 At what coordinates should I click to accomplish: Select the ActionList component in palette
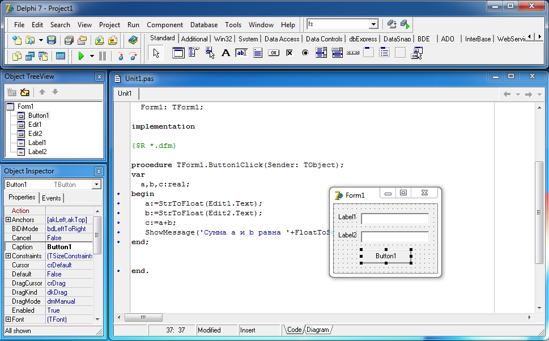[416, 53]
